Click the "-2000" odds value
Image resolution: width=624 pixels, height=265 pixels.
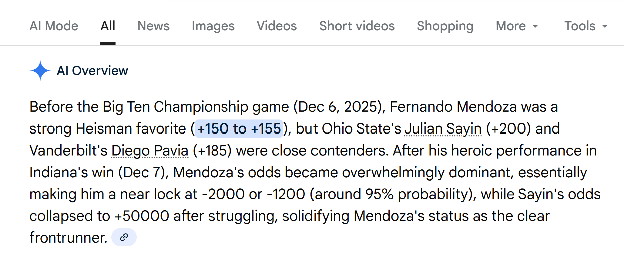223,194
